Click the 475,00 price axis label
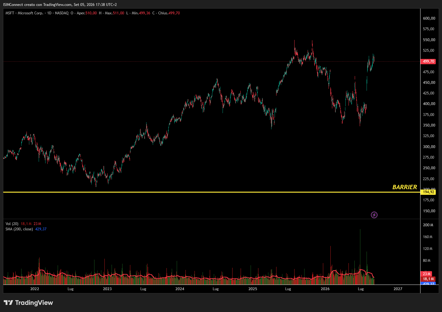Screen dimensions: 442x312 pos(429,72)
